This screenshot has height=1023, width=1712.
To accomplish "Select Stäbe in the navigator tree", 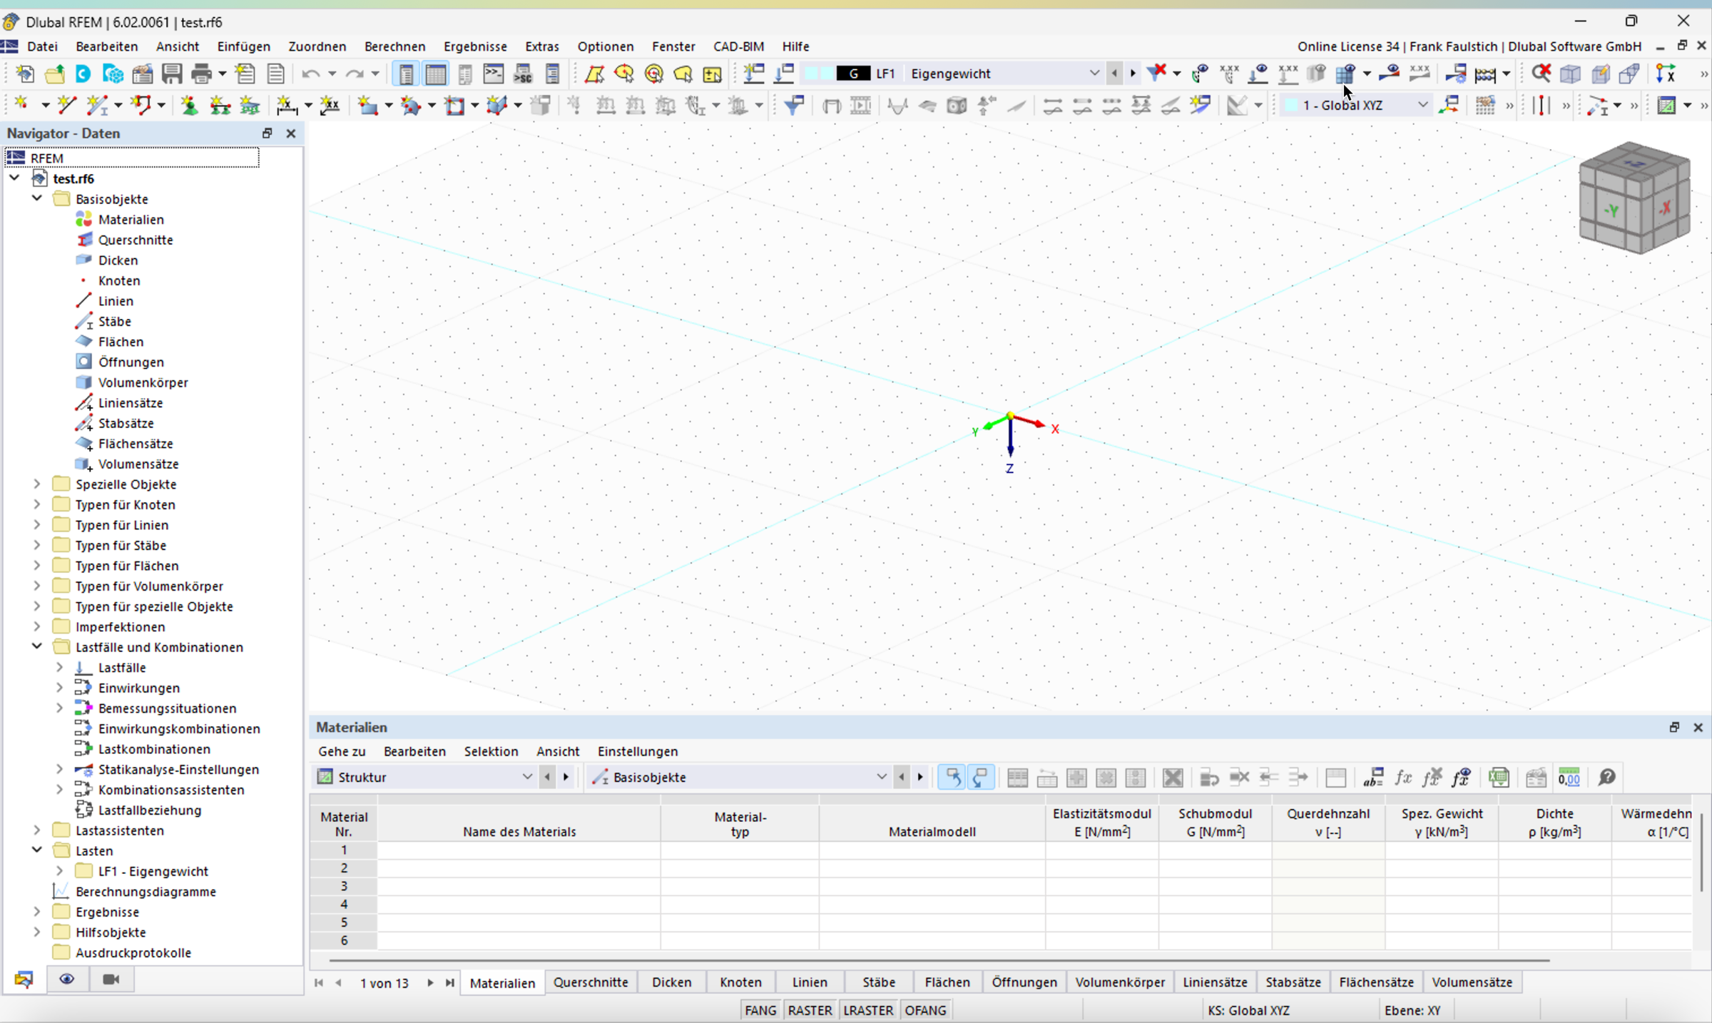I will pos(114,321).
